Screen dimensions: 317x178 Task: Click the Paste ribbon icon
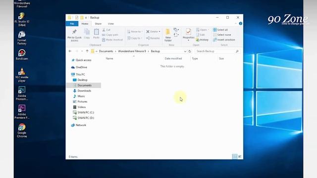pyautogui.click(x=96, y=34)
